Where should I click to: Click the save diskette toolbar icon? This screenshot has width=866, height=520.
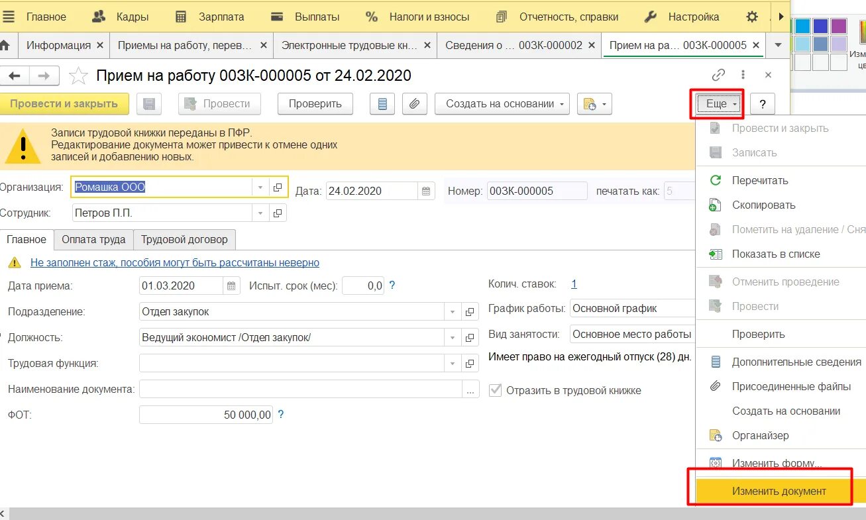pyautogui.click(x=149, y=104)
